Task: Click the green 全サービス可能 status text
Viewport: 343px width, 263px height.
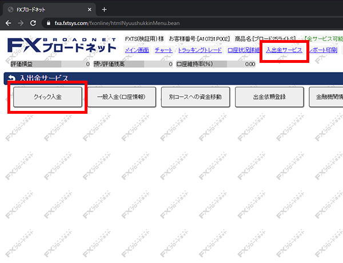Action: 324,39
